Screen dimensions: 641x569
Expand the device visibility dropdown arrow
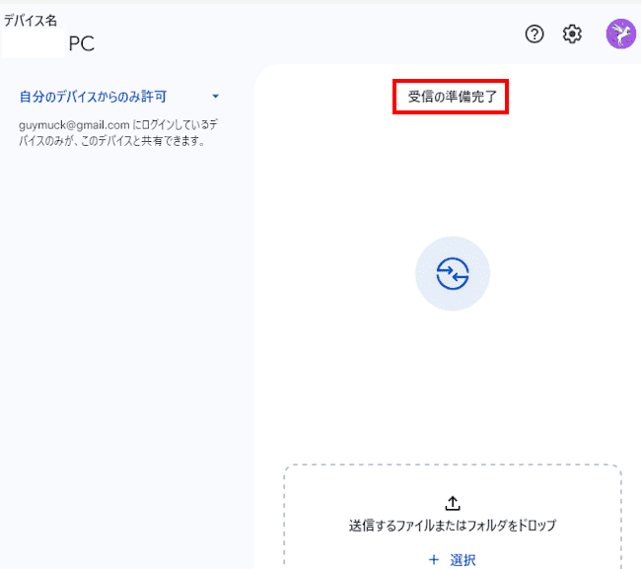pos(215,97)
